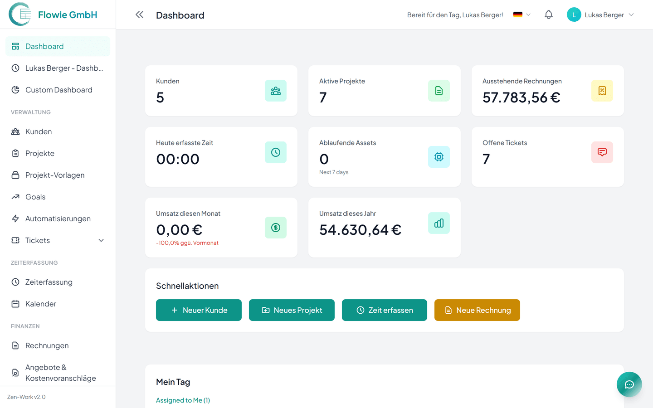Viewport: 653px width, 408px height.
Task: Open the notifications bell icon
Action: tap(548, 15)
